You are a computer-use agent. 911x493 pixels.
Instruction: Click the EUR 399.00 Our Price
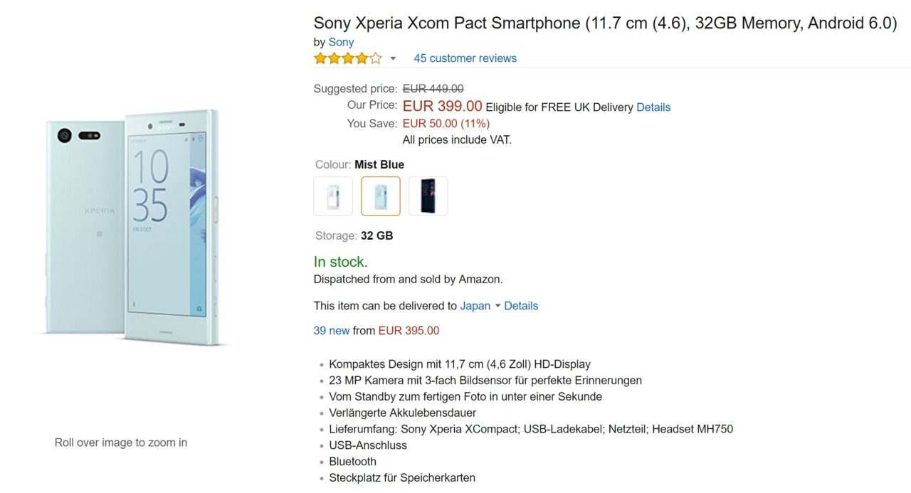point(442,107)
